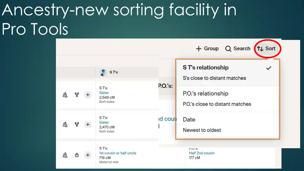Click the magnifying glass Search icon
The width and height of the screenshot is (304, 171).
228,49
